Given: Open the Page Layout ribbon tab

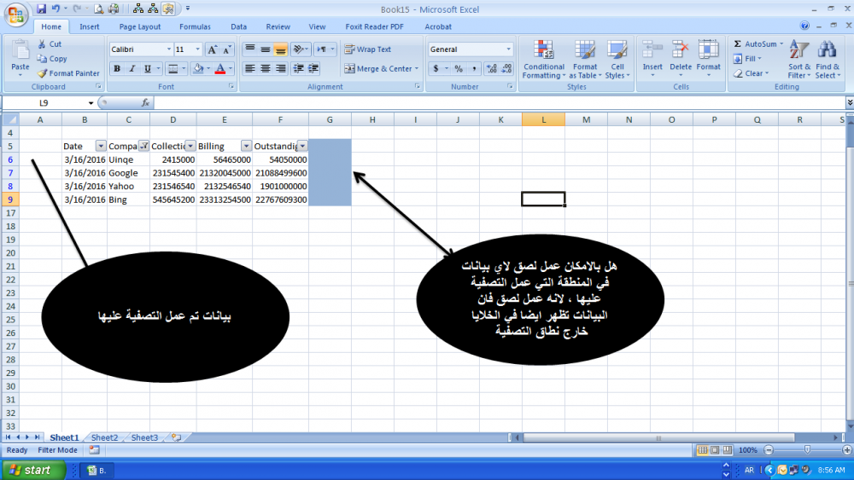Looking at the screenshot, I should (x=140, y=26).
